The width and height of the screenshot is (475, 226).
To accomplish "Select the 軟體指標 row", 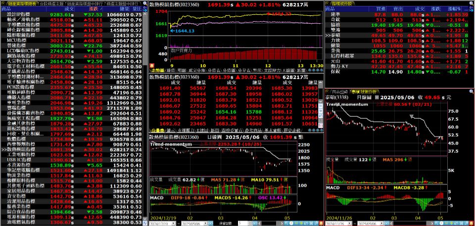I will point(71,139).
